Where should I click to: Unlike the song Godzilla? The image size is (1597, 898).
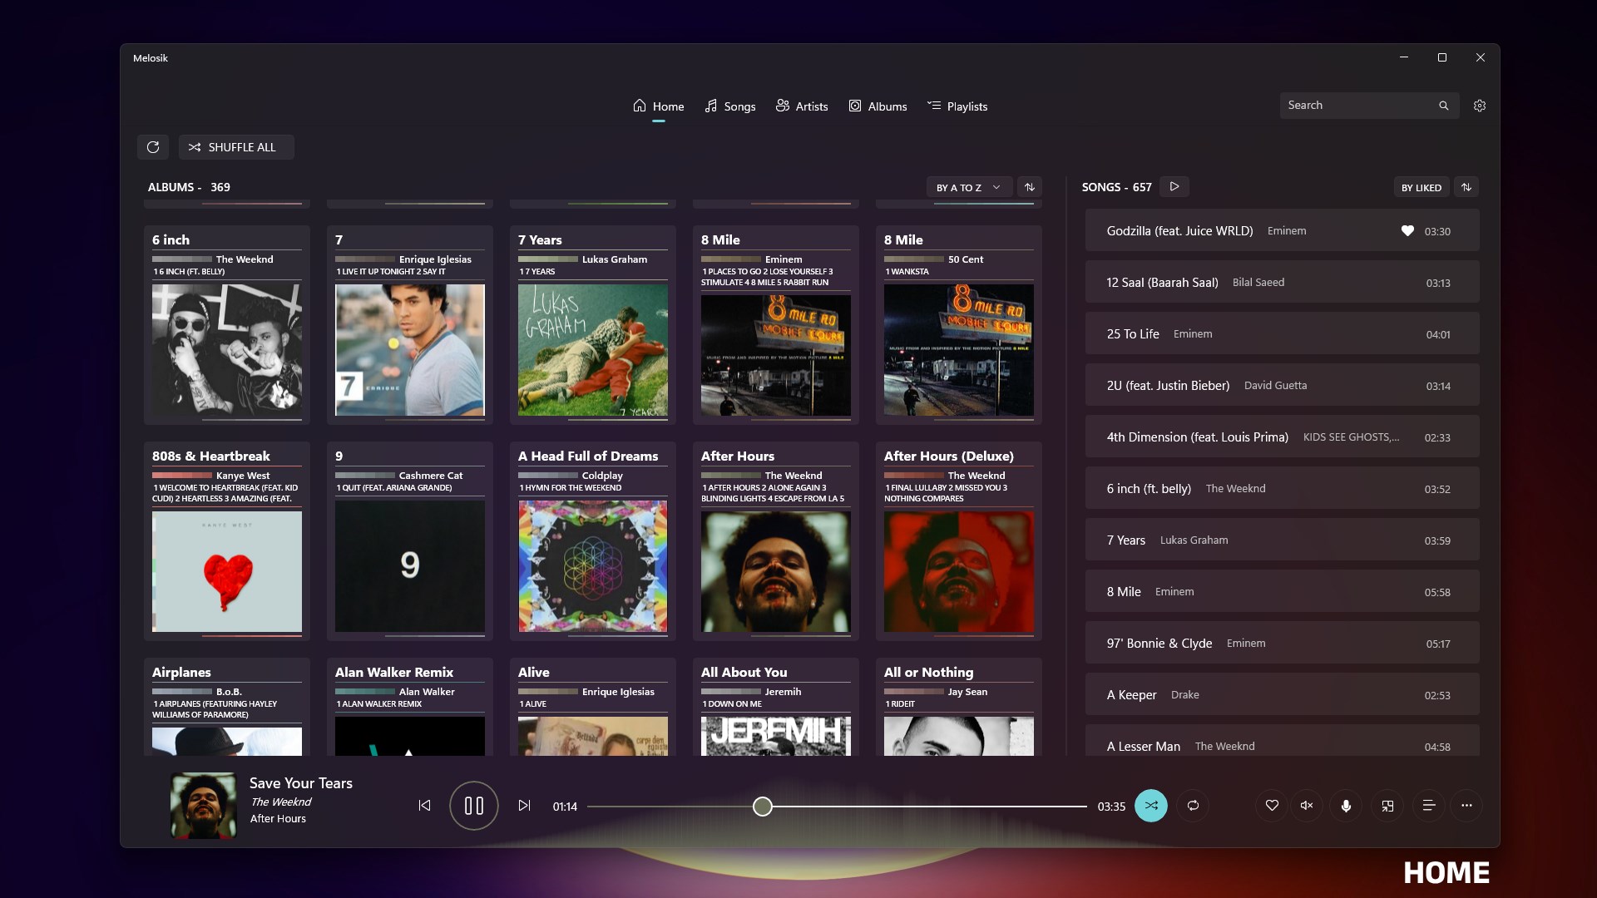1407,231
